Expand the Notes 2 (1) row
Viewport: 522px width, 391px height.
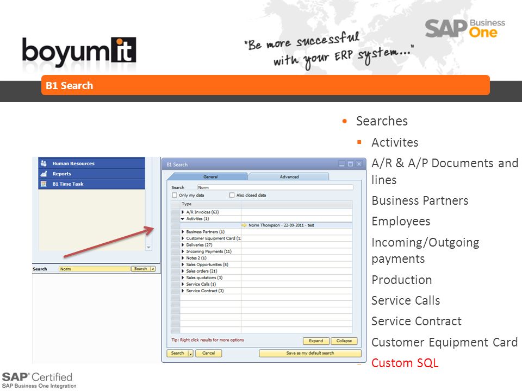[183, 258]
